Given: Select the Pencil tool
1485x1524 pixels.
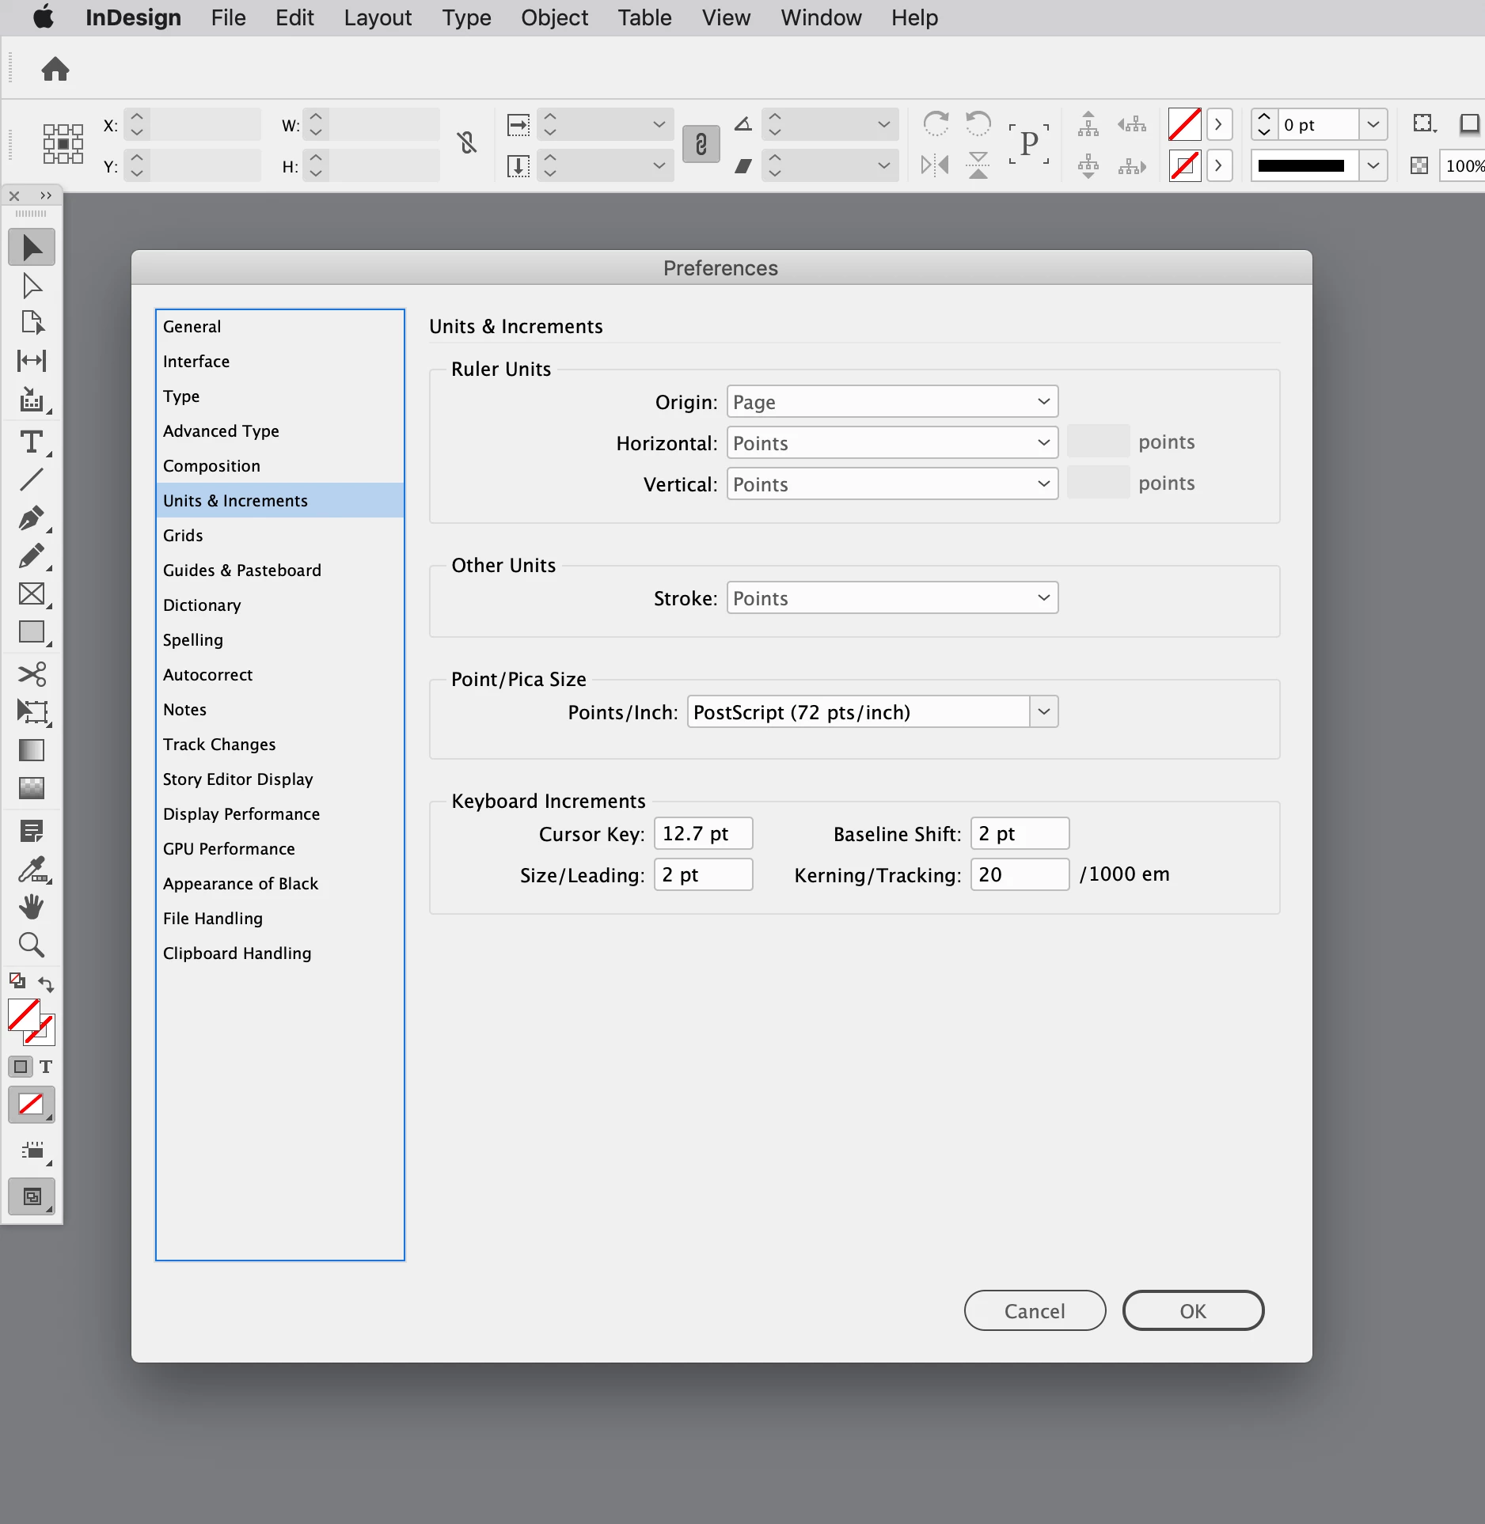Looking at the screenshot, I should (32, 556).
